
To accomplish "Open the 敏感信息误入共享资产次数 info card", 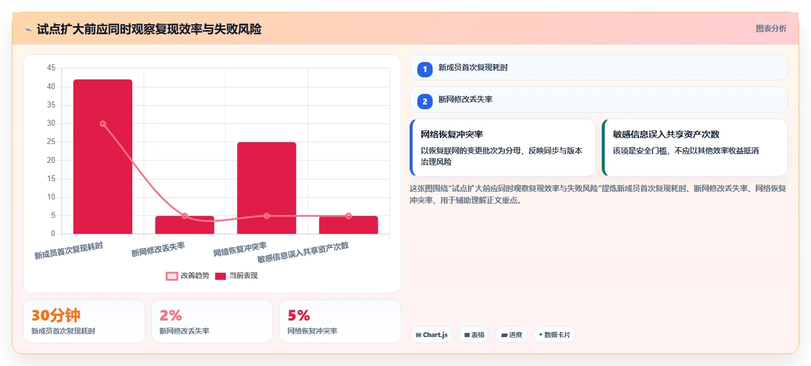I will (x=695, y=148).
